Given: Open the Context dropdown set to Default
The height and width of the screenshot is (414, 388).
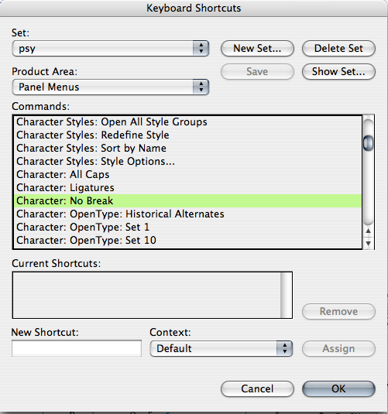Looking at the screenshot, I should [221, 348].
